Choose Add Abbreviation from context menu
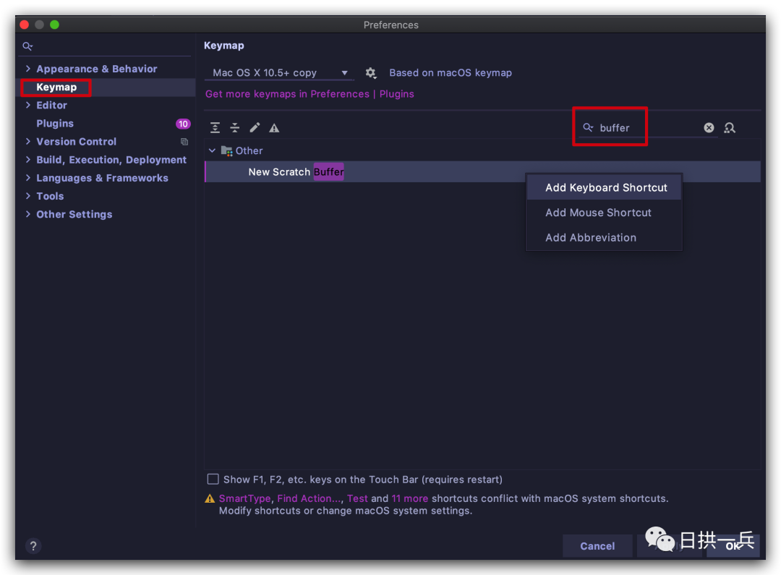Image resolution: width=781 pixels, height=575 pixels. click(604, 238)
